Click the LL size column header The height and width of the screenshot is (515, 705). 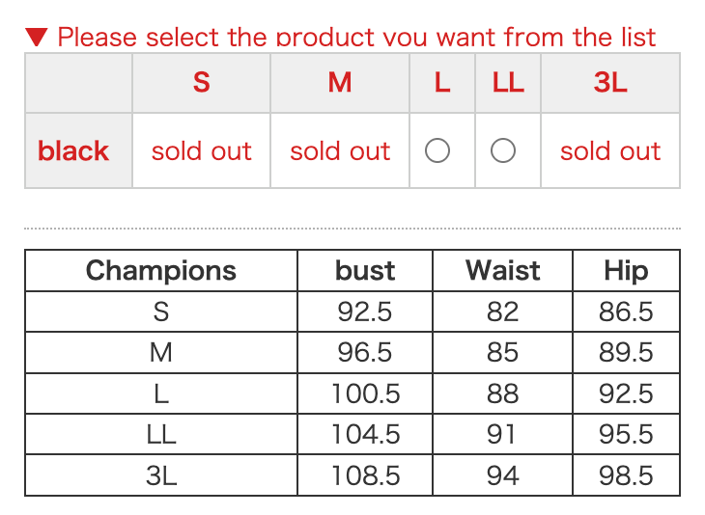coord(508,83)
